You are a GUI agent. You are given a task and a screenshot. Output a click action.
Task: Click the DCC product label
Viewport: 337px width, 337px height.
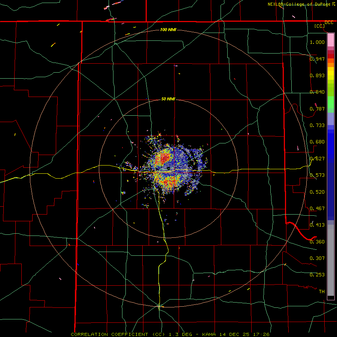pos(329,22)
